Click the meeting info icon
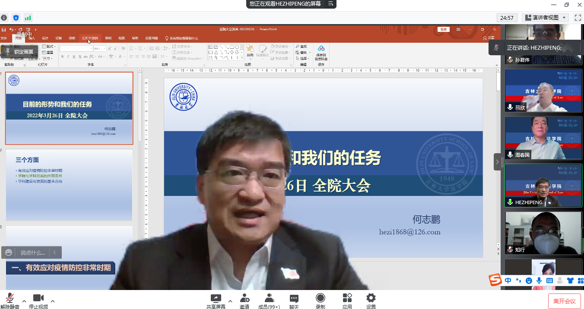This screenshot has height=309, width=584. click(x=4, y=18)
